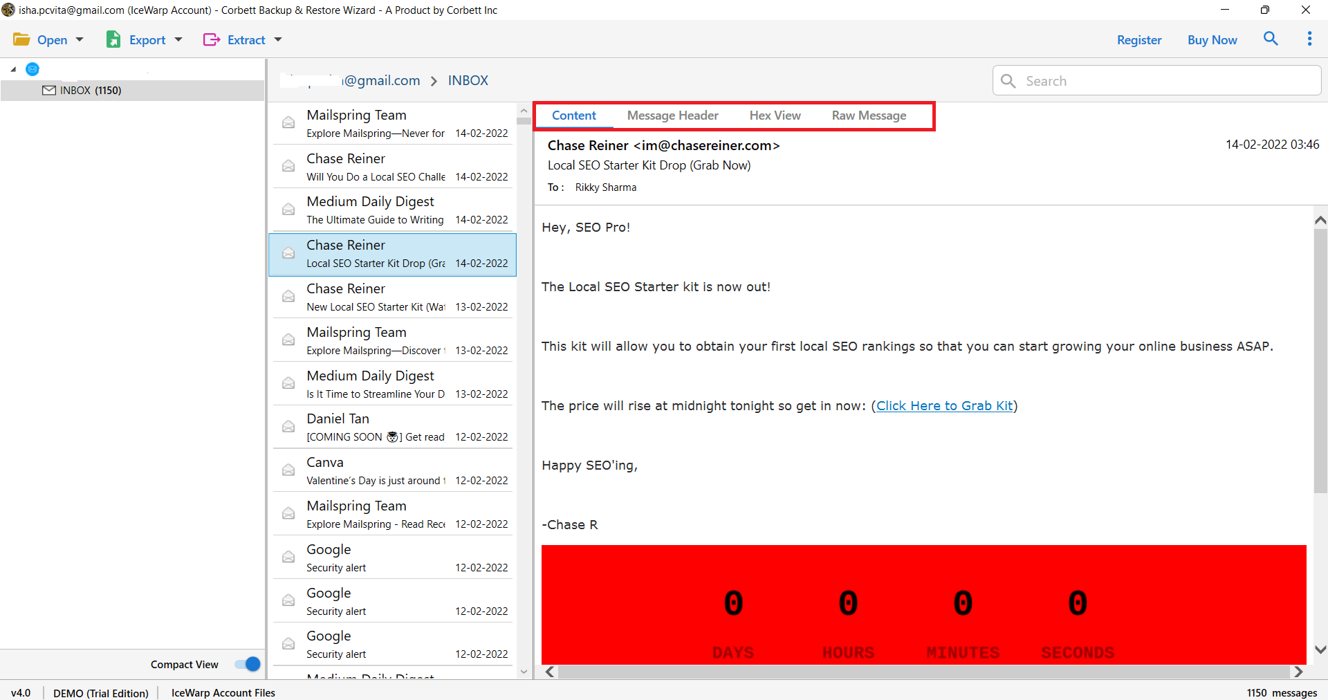This screenshot has width=1328, height=700.
Task: Click the Open folder icon
Action: click(21, 39)
